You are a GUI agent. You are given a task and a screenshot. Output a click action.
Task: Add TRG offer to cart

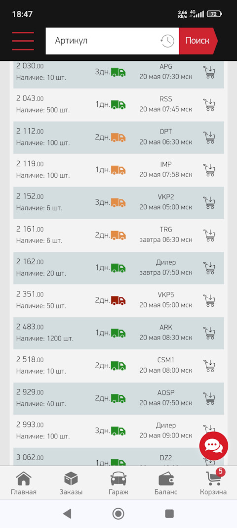(209, 235)
